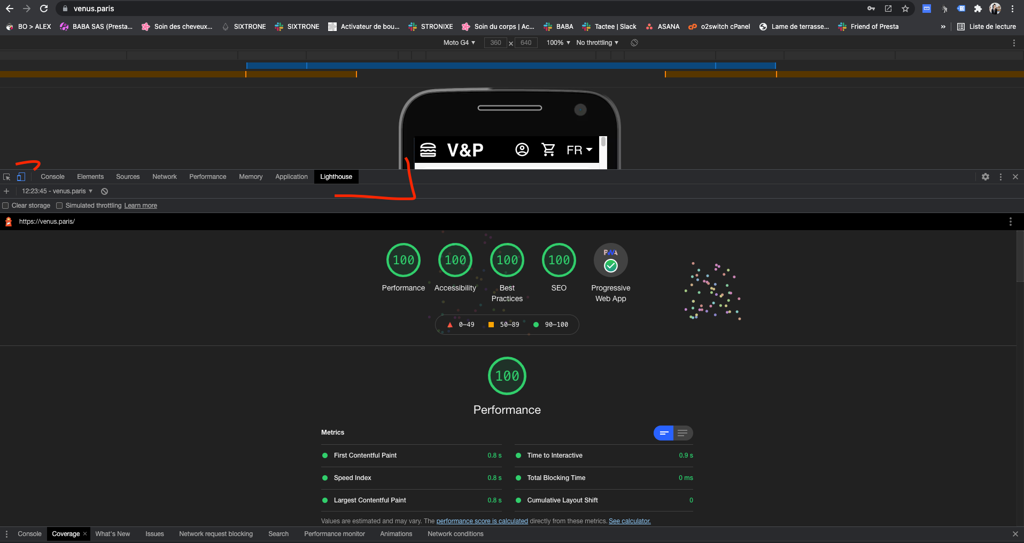This screenshot has height=543, width=1024.
Task: Open the BO > ALEX bookmark
Action: (x=29, y=27)
